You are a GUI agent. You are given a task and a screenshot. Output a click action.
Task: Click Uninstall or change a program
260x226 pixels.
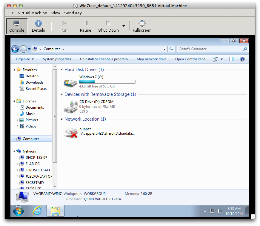pos(104,59)
